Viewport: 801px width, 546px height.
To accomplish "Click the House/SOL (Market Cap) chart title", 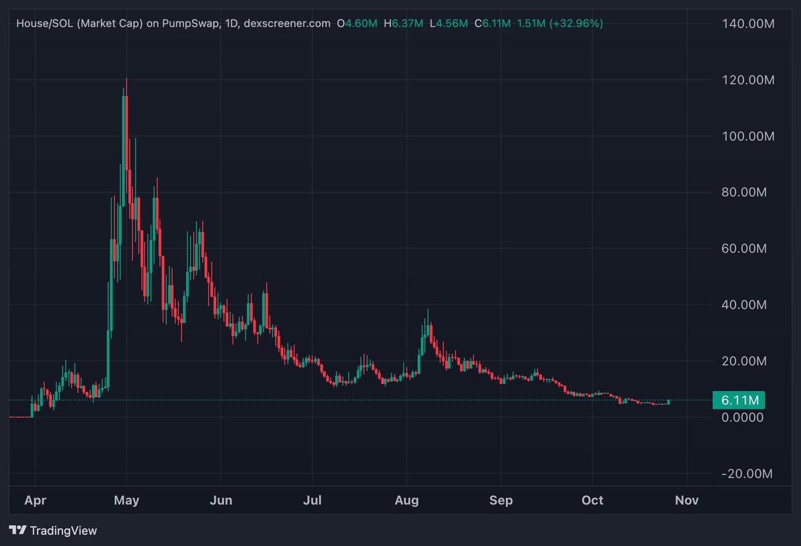I will [173, 23].
